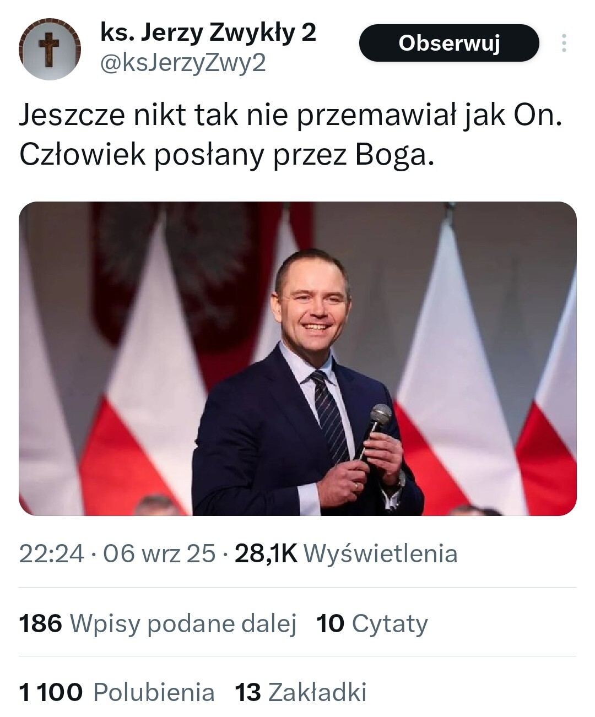Click the tweet text starting with Jeszcze nikt
Viewport: 595px width, 717px height.
click(290, 117)
